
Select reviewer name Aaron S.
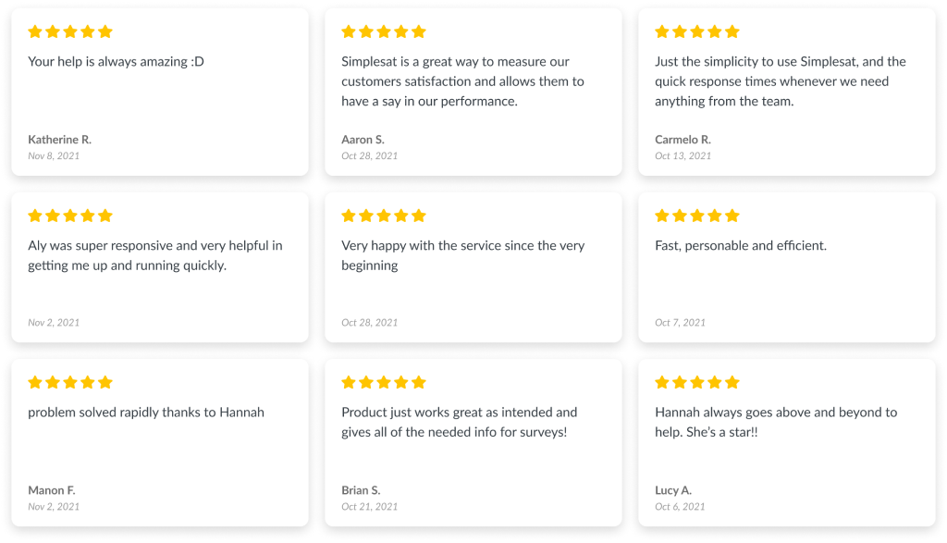pyautogui.click(x=363, y=140)
